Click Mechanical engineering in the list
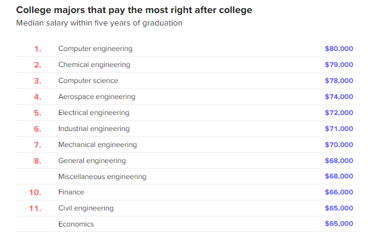The width and height of the screenshot is (374, 233). click(x=98, y=145)
